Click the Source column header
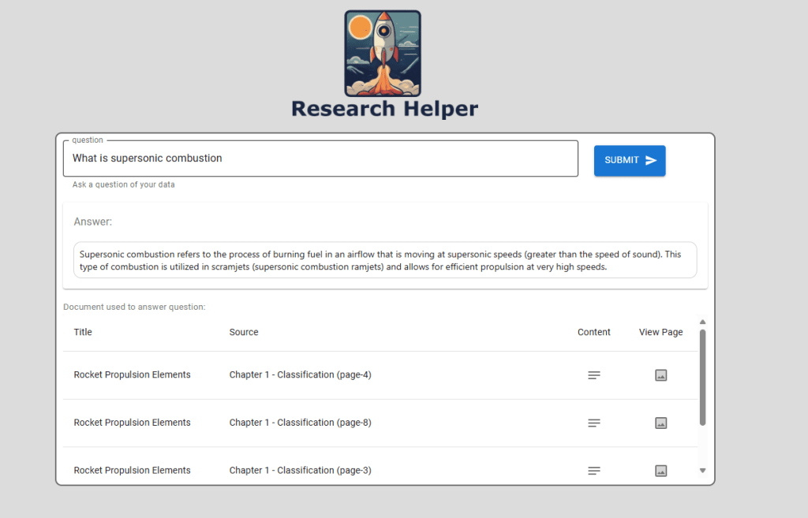The height and width of the screenshot is (518, 808). 244,332
